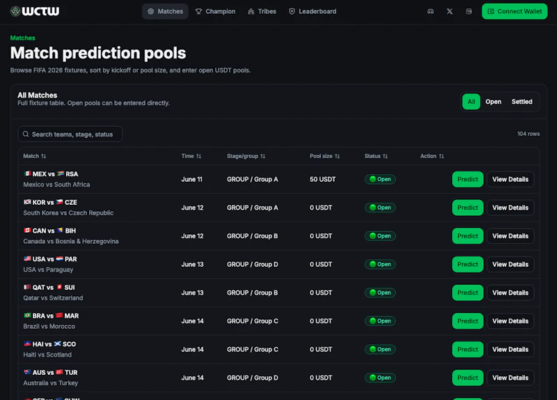Click 'Mexico vs South Africa' text
This screenshot has width=557, height=400.
pos(56,185)
